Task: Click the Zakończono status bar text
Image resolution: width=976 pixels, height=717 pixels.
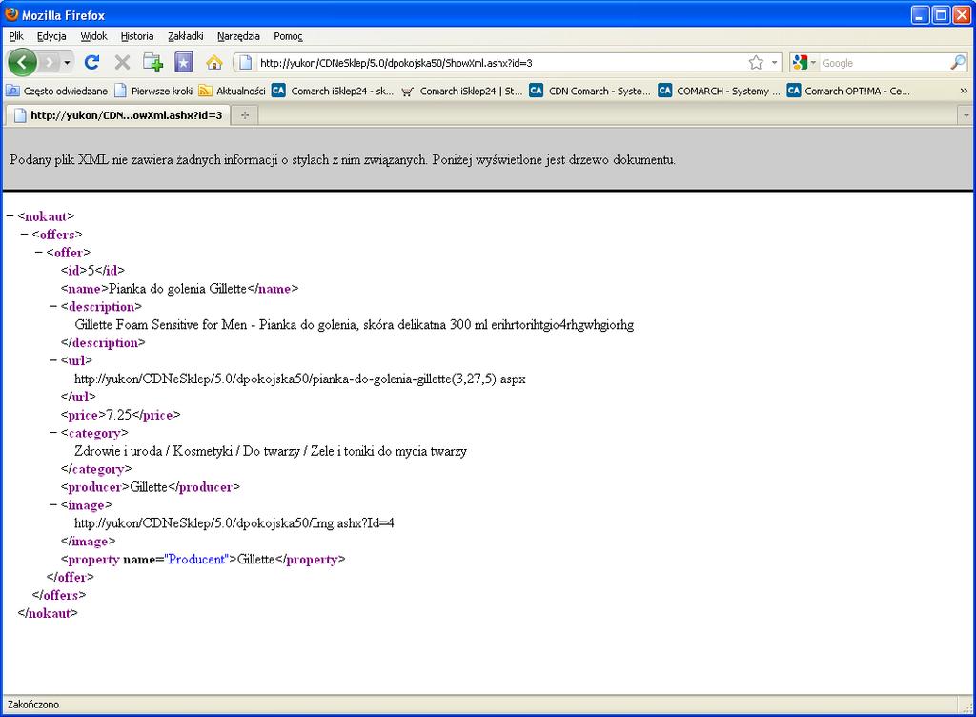Action: click(33, 705)
